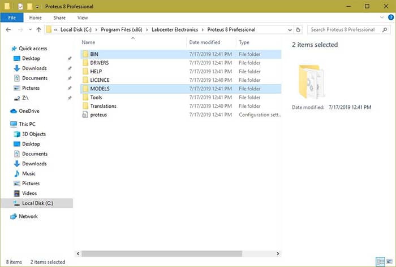Refresh the current folder view
Screen dimensions: 396x267
pyautogui.click(x=298, y=30)
